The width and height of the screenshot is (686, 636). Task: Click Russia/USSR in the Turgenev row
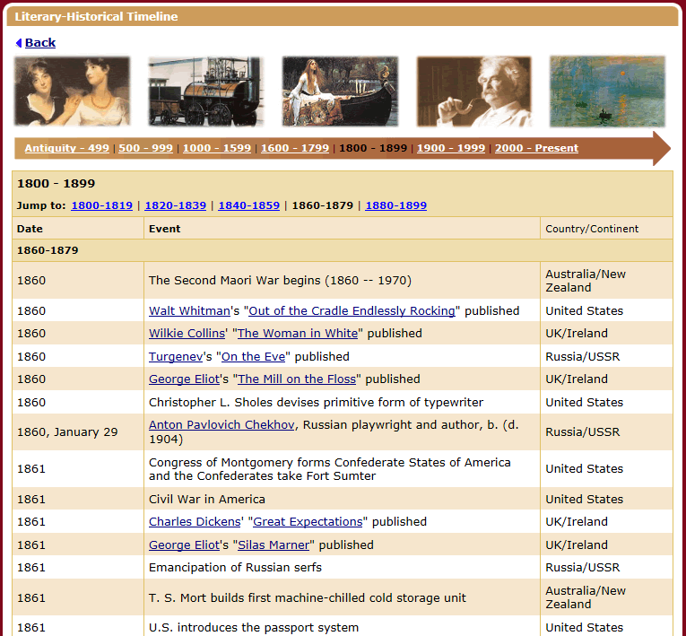(x=582, y=356)
